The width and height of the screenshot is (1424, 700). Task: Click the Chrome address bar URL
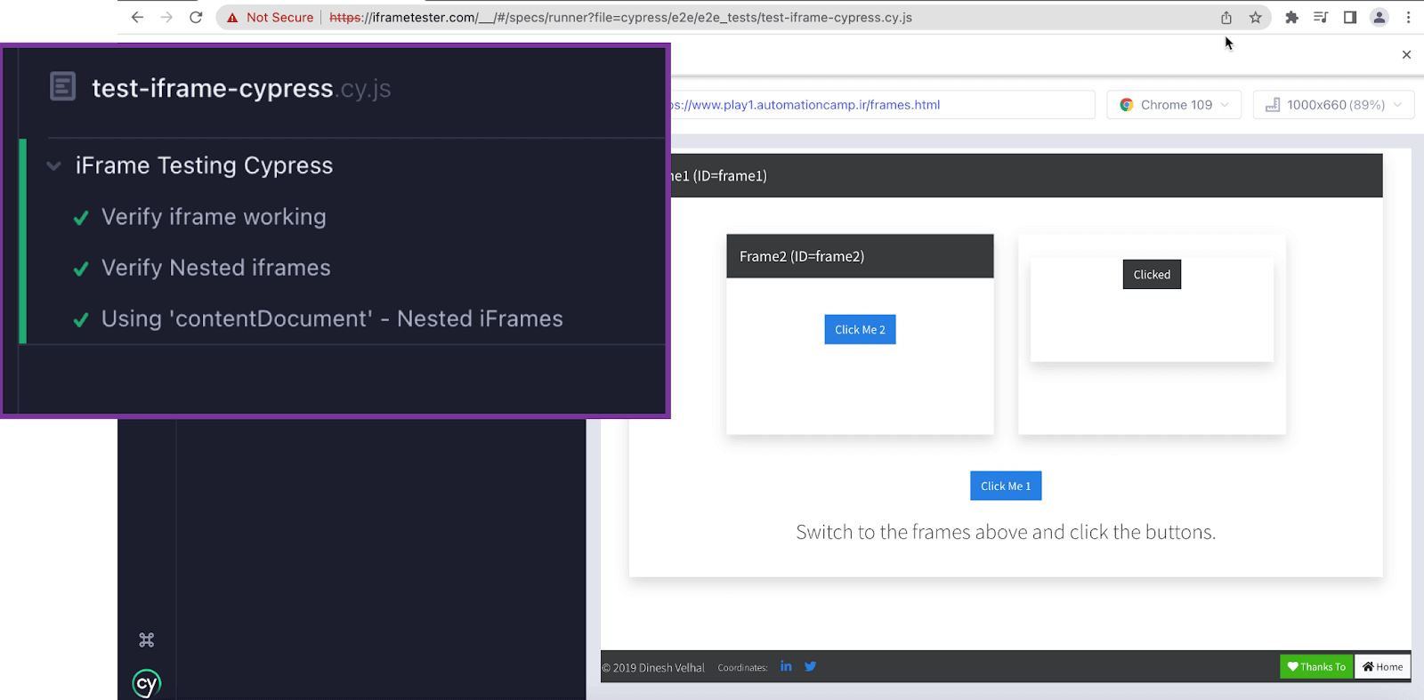click(x=620, y=18)
